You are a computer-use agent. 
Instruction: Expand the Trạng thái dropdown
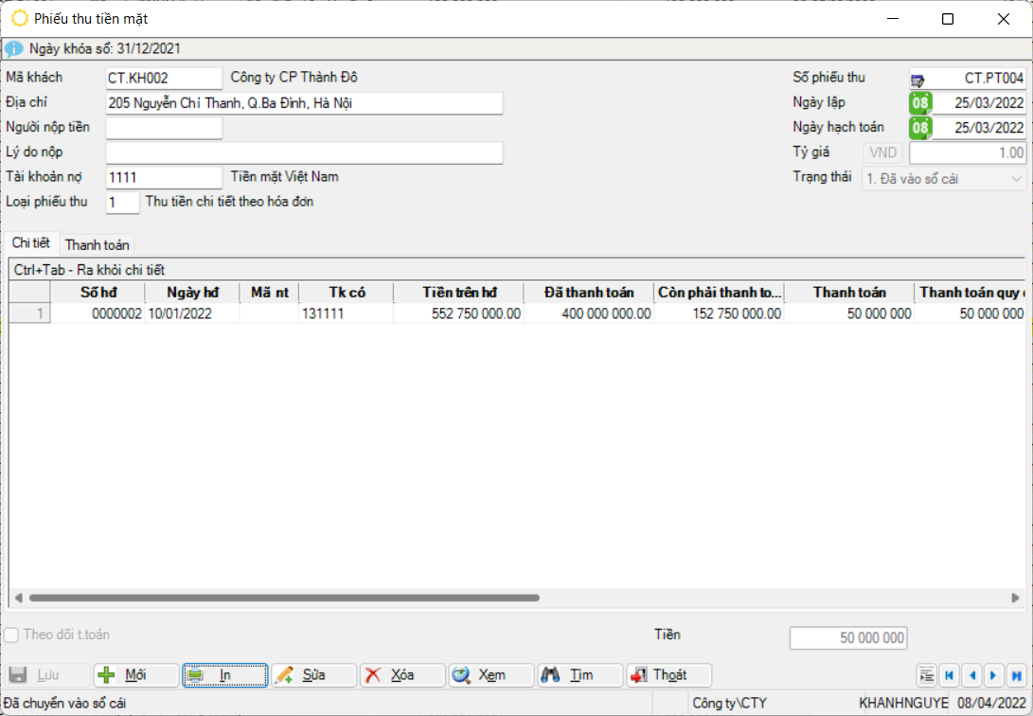click(x=1017, y=178)
